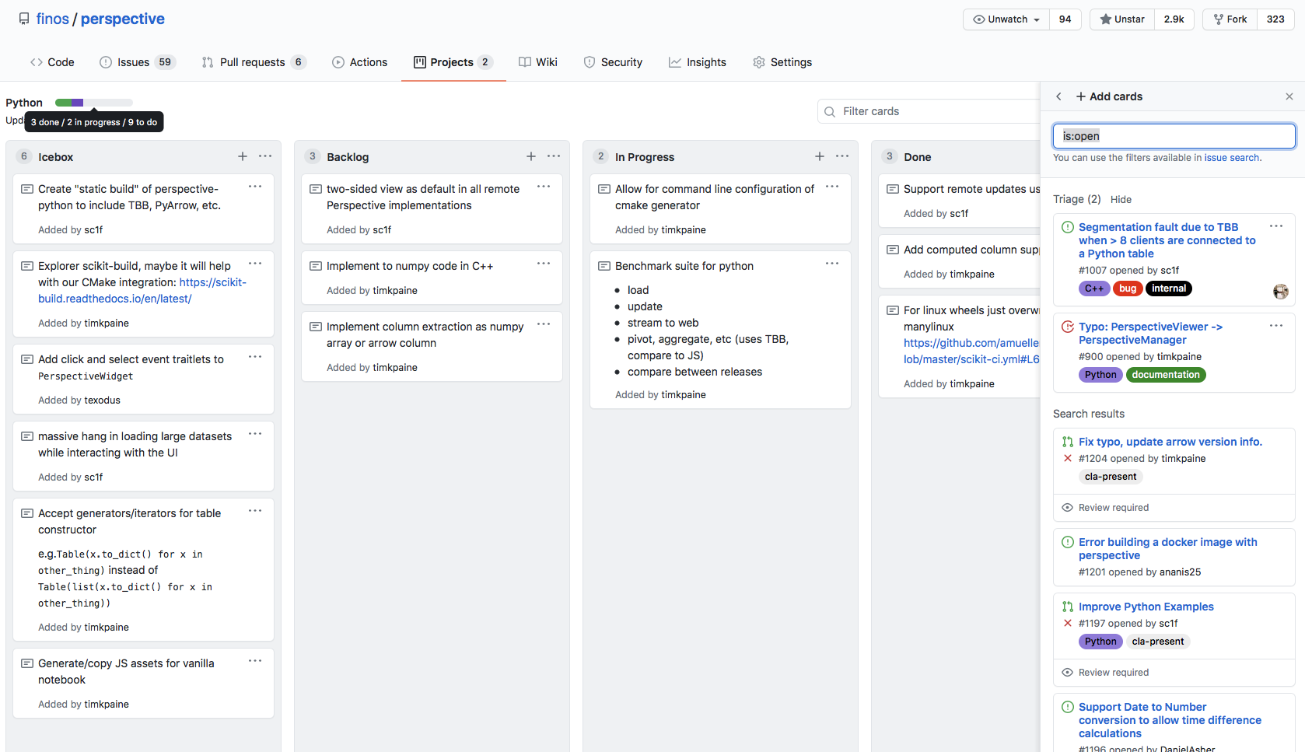Open repository Settings tab
The width and height of the screenshot is (1305, 752).
pos(782,62)
